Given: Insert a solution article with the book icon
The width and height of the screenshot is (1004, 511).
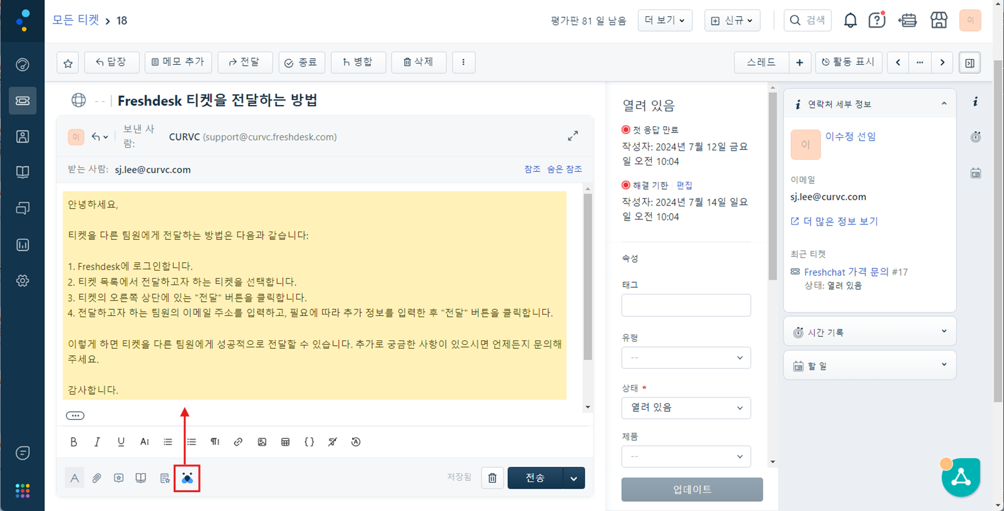Looking at the screenshot, I should point(141,478).
